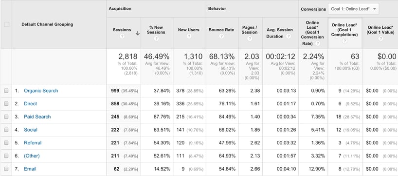Click help icon under Sessions header
398x176 pixels.
coord(122,37)
